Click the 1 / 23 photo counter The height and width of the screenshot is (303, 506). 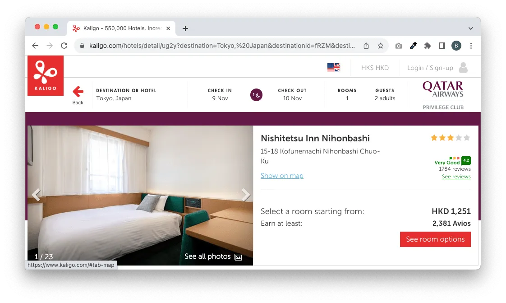(44, 256)
